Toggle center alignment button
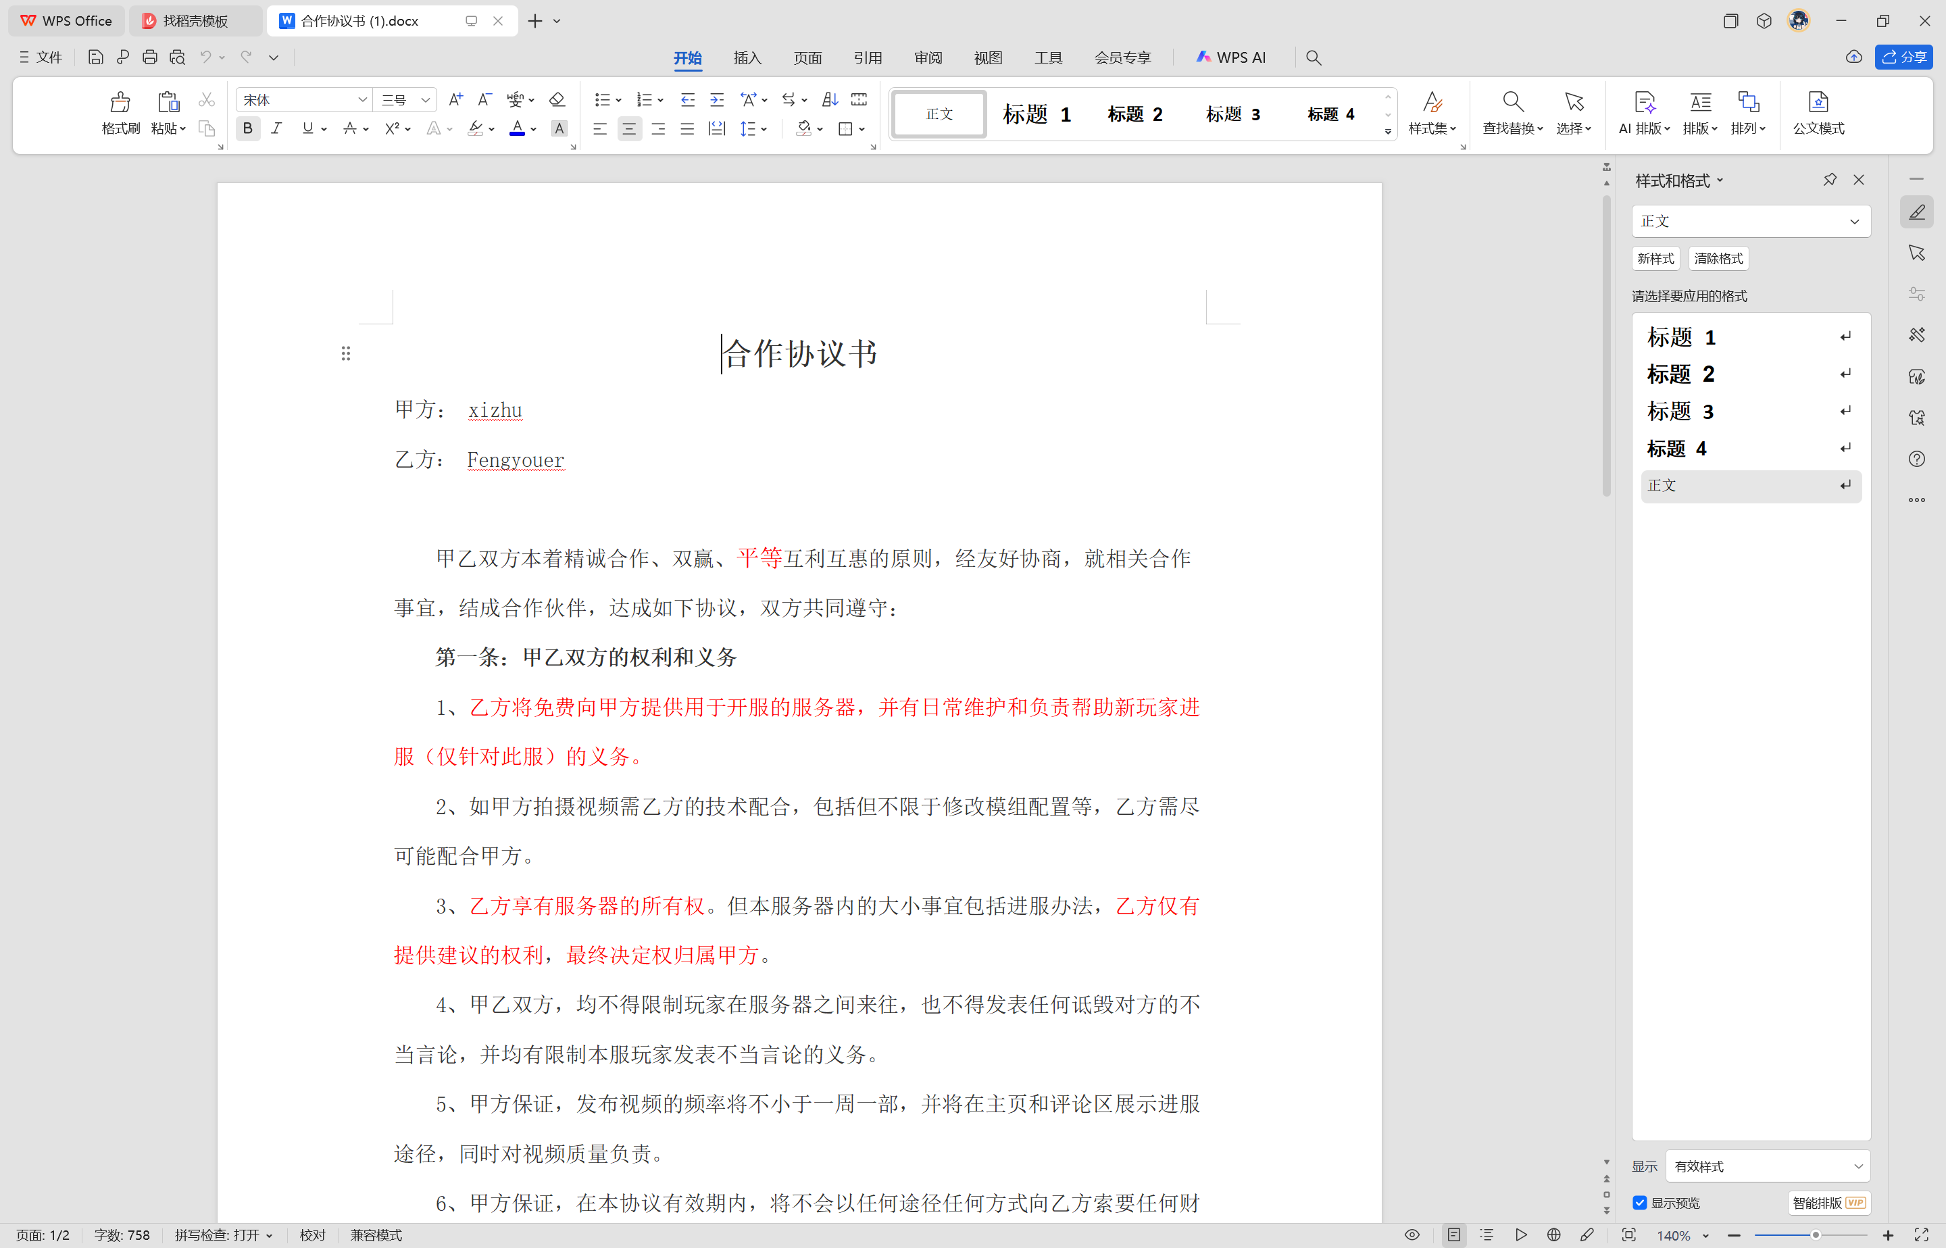Screen dimensions: 1946x1248 coord(628,128)
